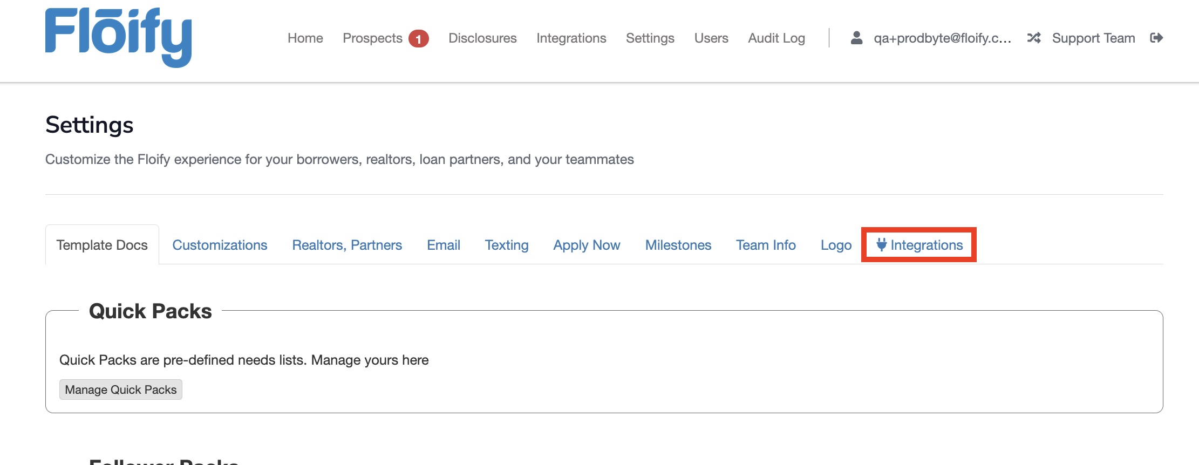This screenshot has height=465, width=1199.
Task: Click the Quick Packs section heading
Action: (151, 311)
